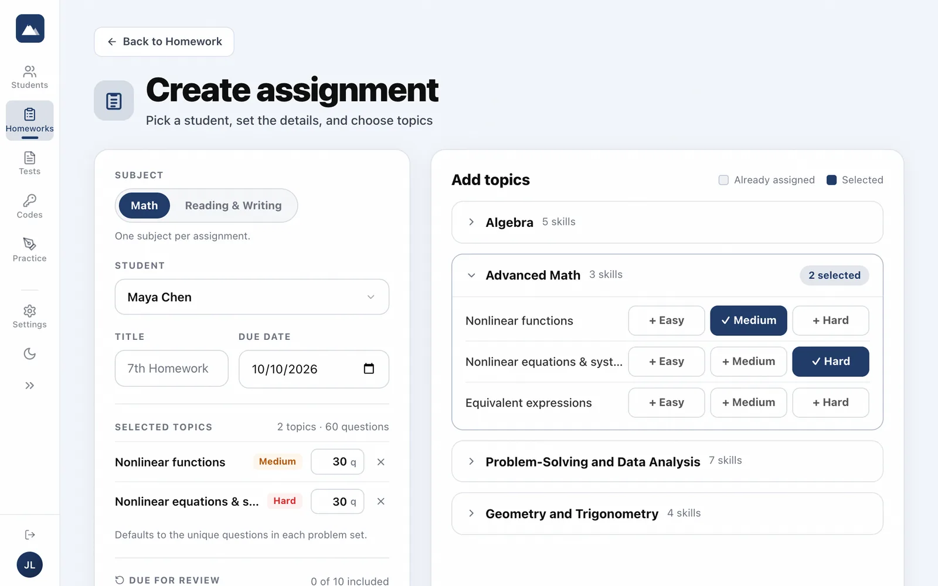This screenshot has height=586, width=938.
Task: Add Hard for Nonlinear functions
Action: point(831,321)
